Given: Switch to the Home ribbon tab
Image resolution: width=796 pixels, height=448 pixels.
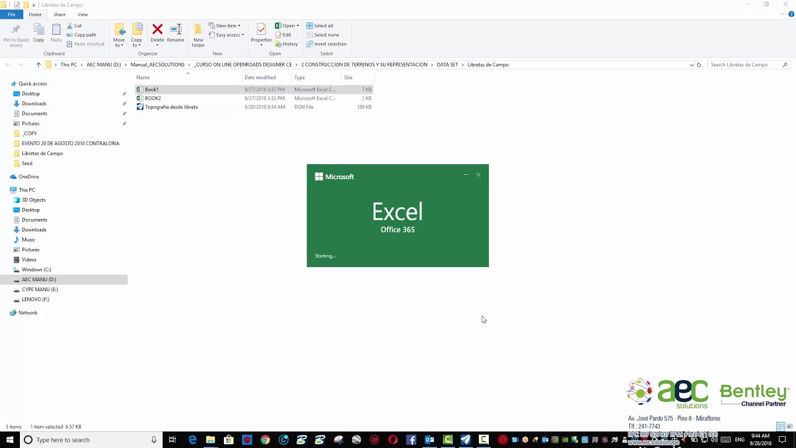Looking at the screenshot, I should [35, 14].
